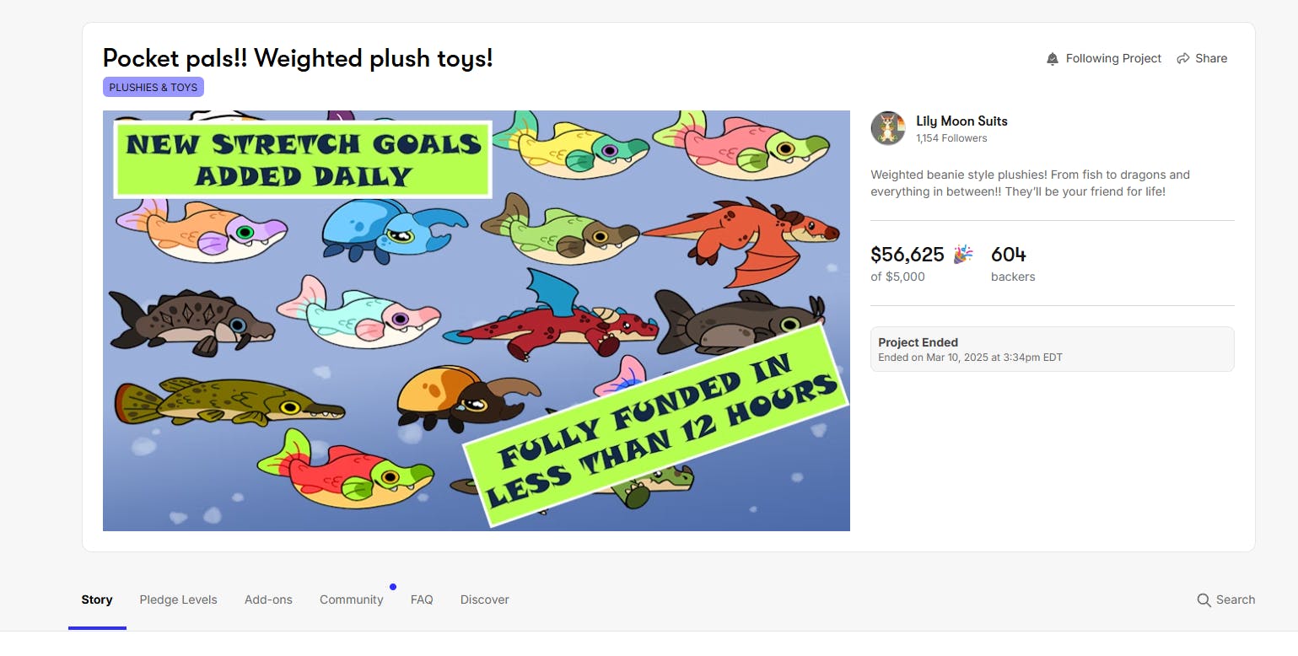1298x656 pixels.
Task: Click the project campaign banner image
Action: pos(476,320)
